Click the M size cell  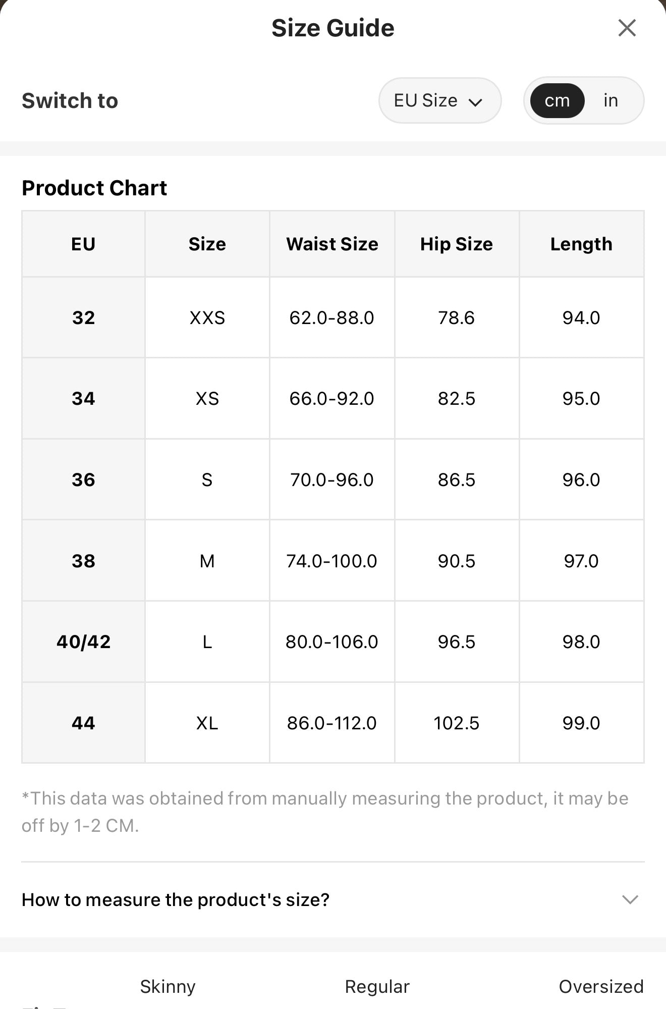(207, 561)
